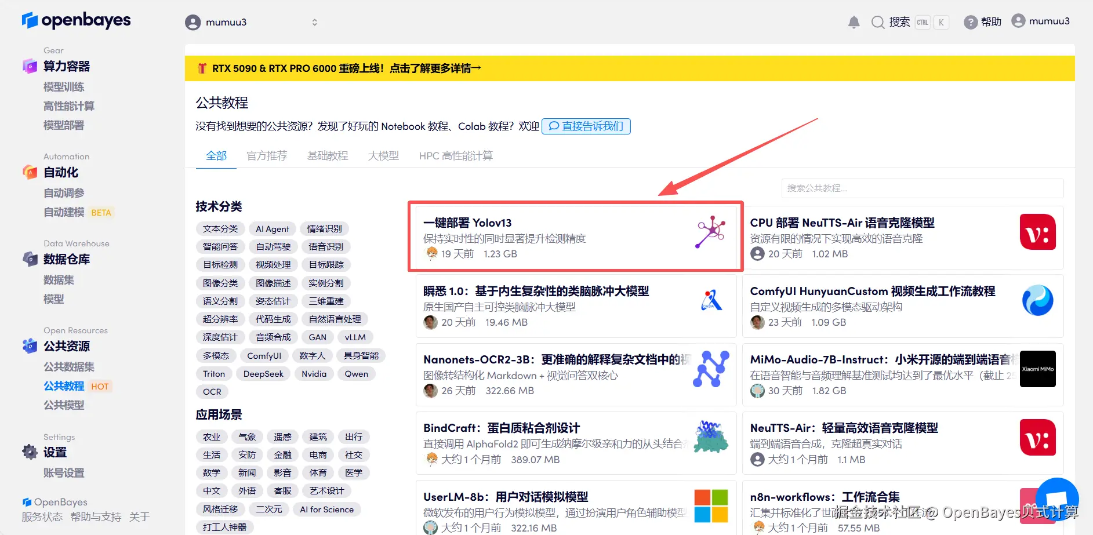The height and width of the screenshot is (535, 1093).
Task: Click the 搜索公共教程 search input field
Action: click(922, 188)
